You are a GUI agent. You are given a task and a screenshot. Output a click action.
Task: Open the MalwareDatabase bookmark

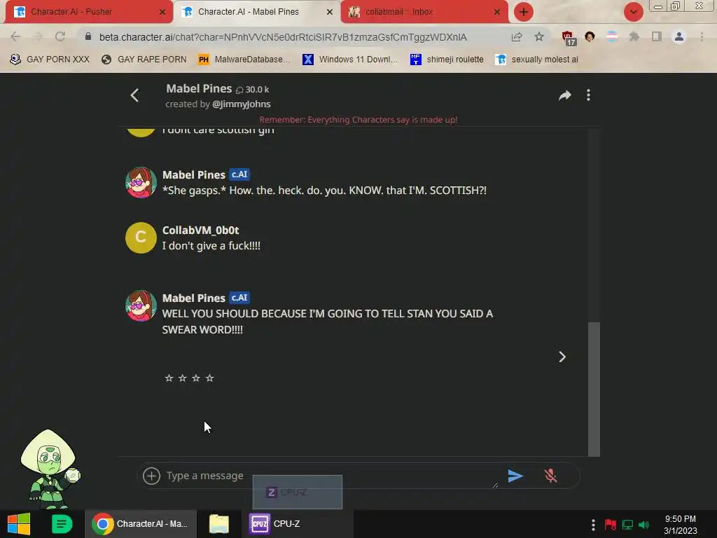click(x=244, y=60)
